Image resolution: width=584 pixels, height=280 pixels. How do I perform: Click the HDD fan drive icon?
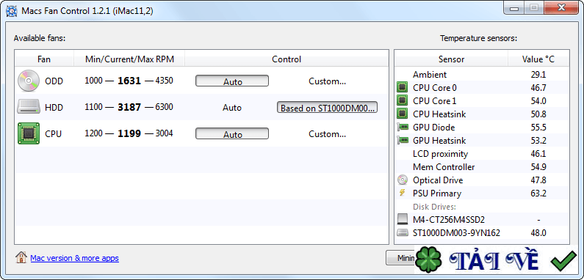29,107
